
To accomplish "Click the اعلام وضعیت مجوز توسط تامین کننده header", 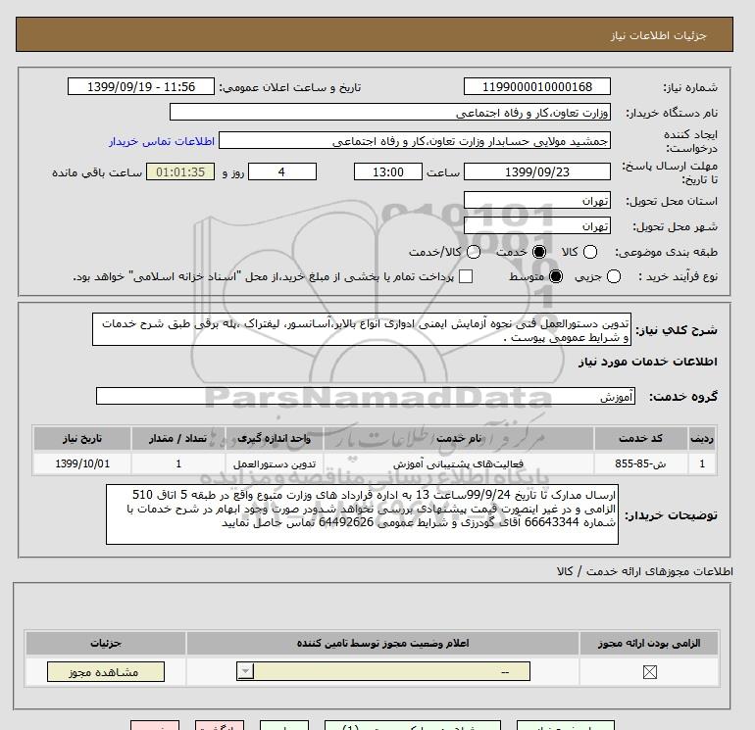I will point(382,643).
